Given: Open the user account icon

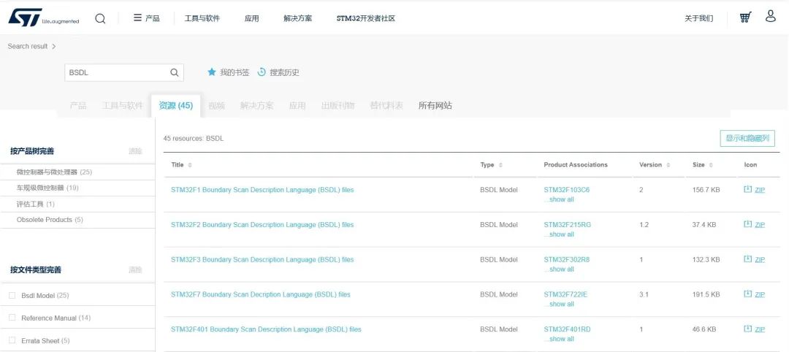Looking at the screenshot, I should click(x=771, y=16).
